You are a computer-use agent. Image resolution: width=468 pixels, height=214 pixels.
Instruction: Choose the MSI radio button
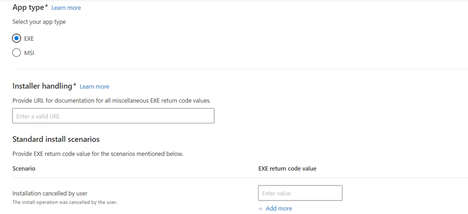(x=17, y=53)
